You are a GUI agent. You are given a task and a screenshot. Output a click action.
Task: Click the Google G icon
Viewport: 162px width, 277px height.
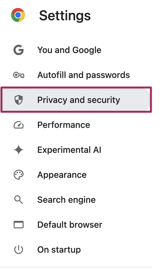coord(18,50)
